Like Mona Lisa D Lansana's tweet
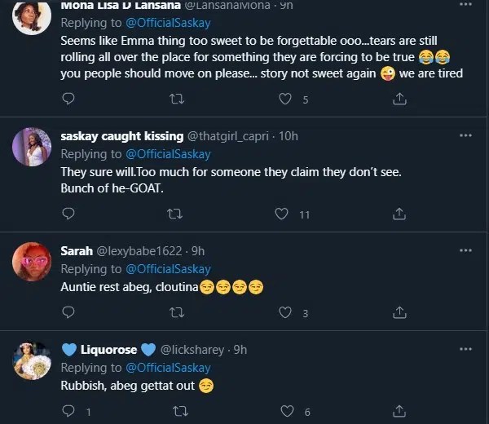 285,99
